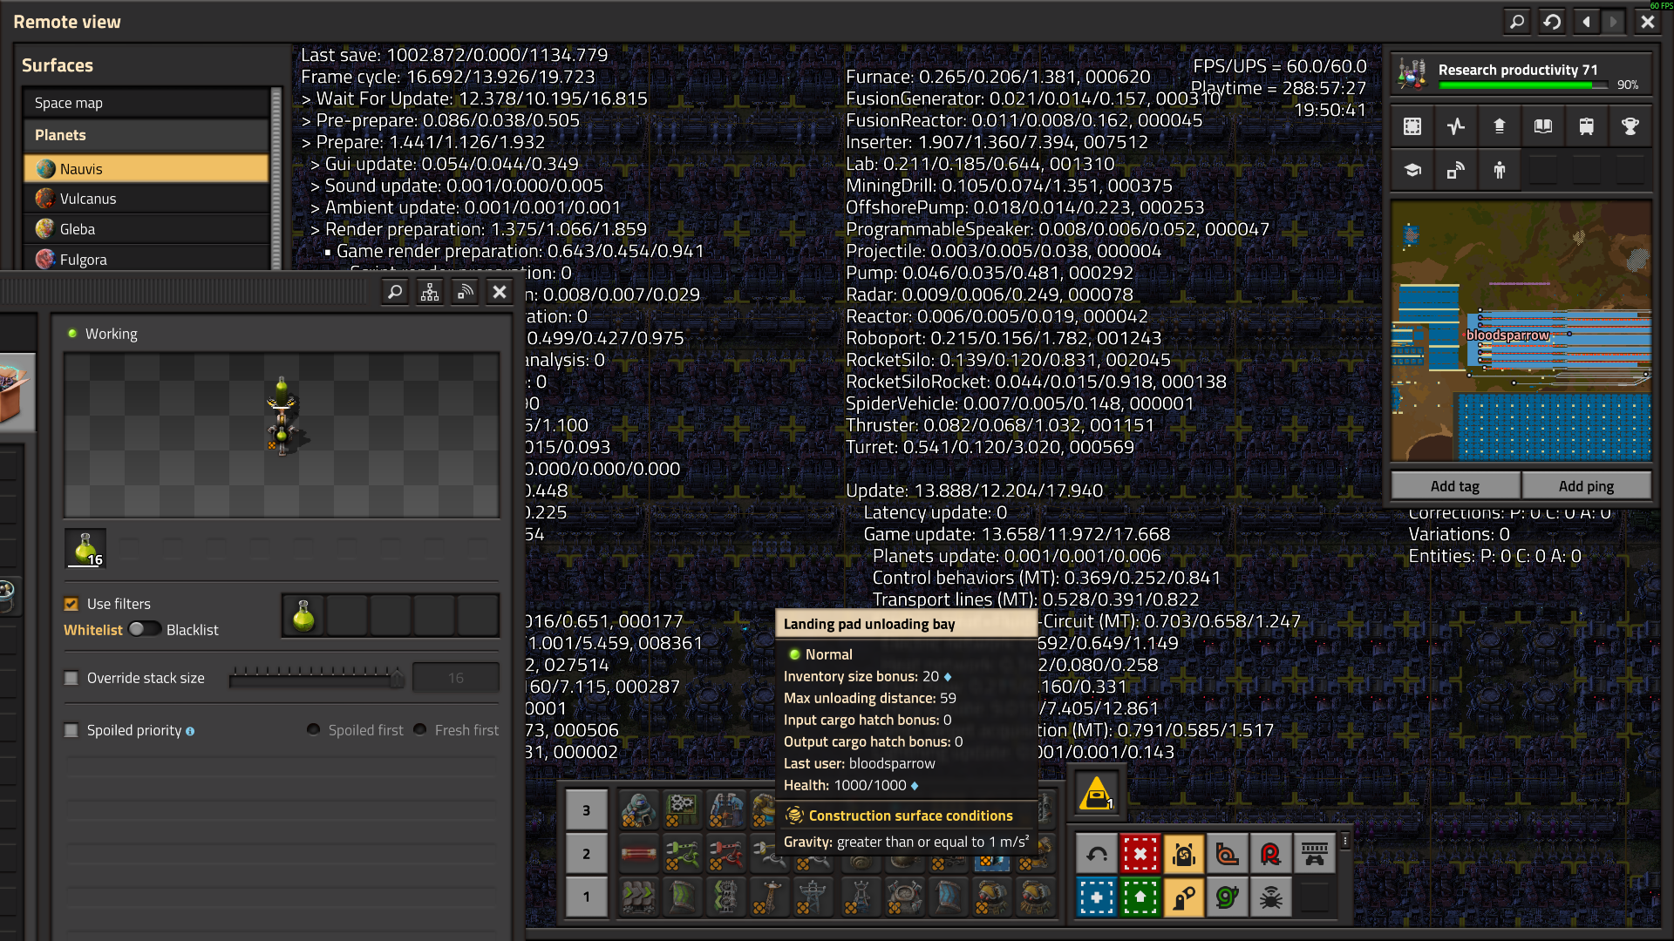Click the green flask filter slot
The image size is (1674, 941).
pyautogui.click(x=303, y=616)
